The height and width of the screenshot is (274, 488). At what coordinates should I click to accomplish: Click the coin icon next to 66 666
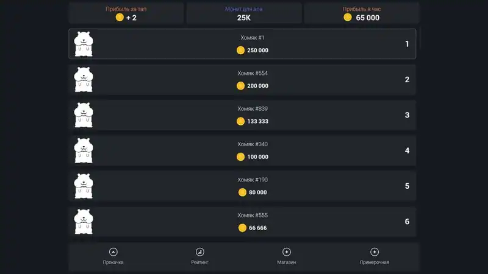[242, 228]
